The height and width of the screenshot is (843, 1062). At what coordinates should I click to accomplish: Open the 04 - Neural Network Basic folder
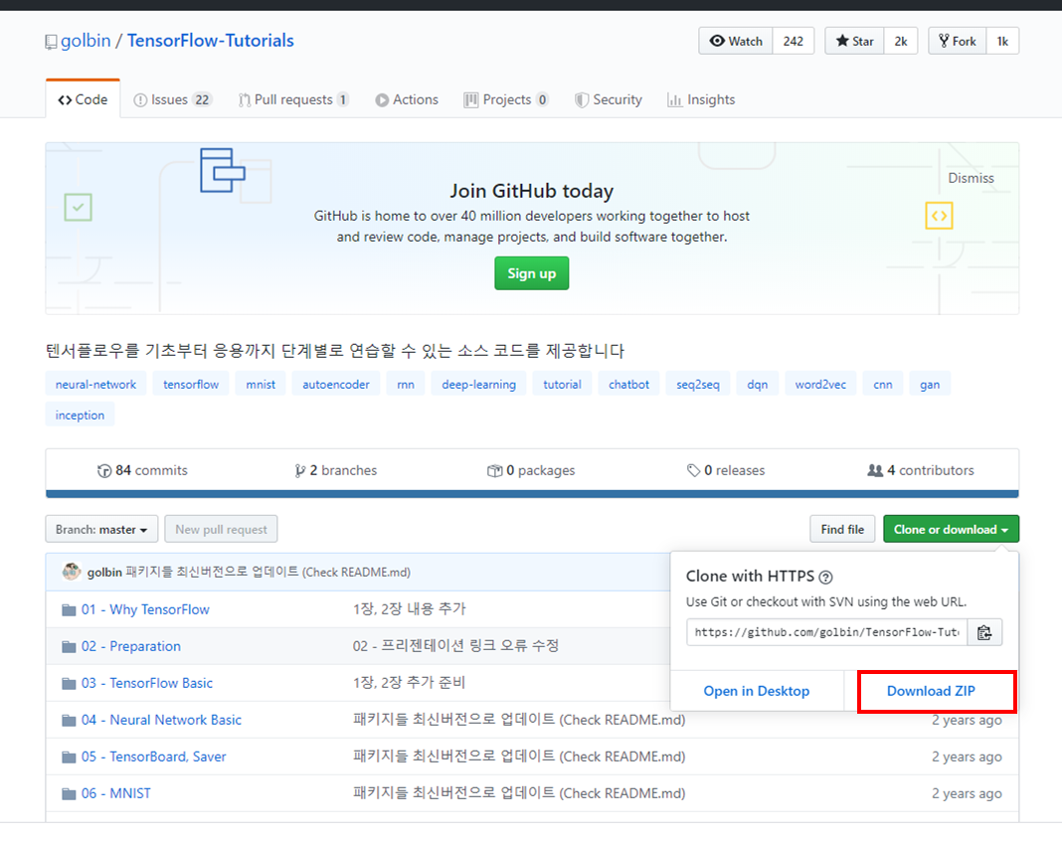[161, 720]
